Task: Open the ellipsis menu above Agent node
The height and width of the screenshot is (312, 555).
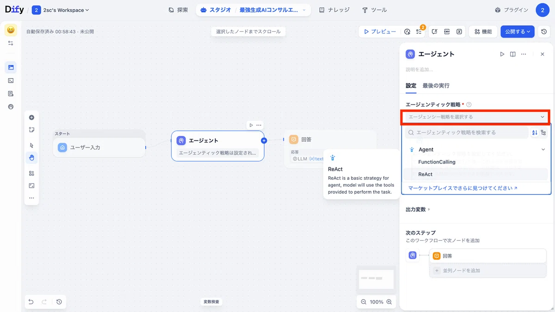Action: coord(259,125)
